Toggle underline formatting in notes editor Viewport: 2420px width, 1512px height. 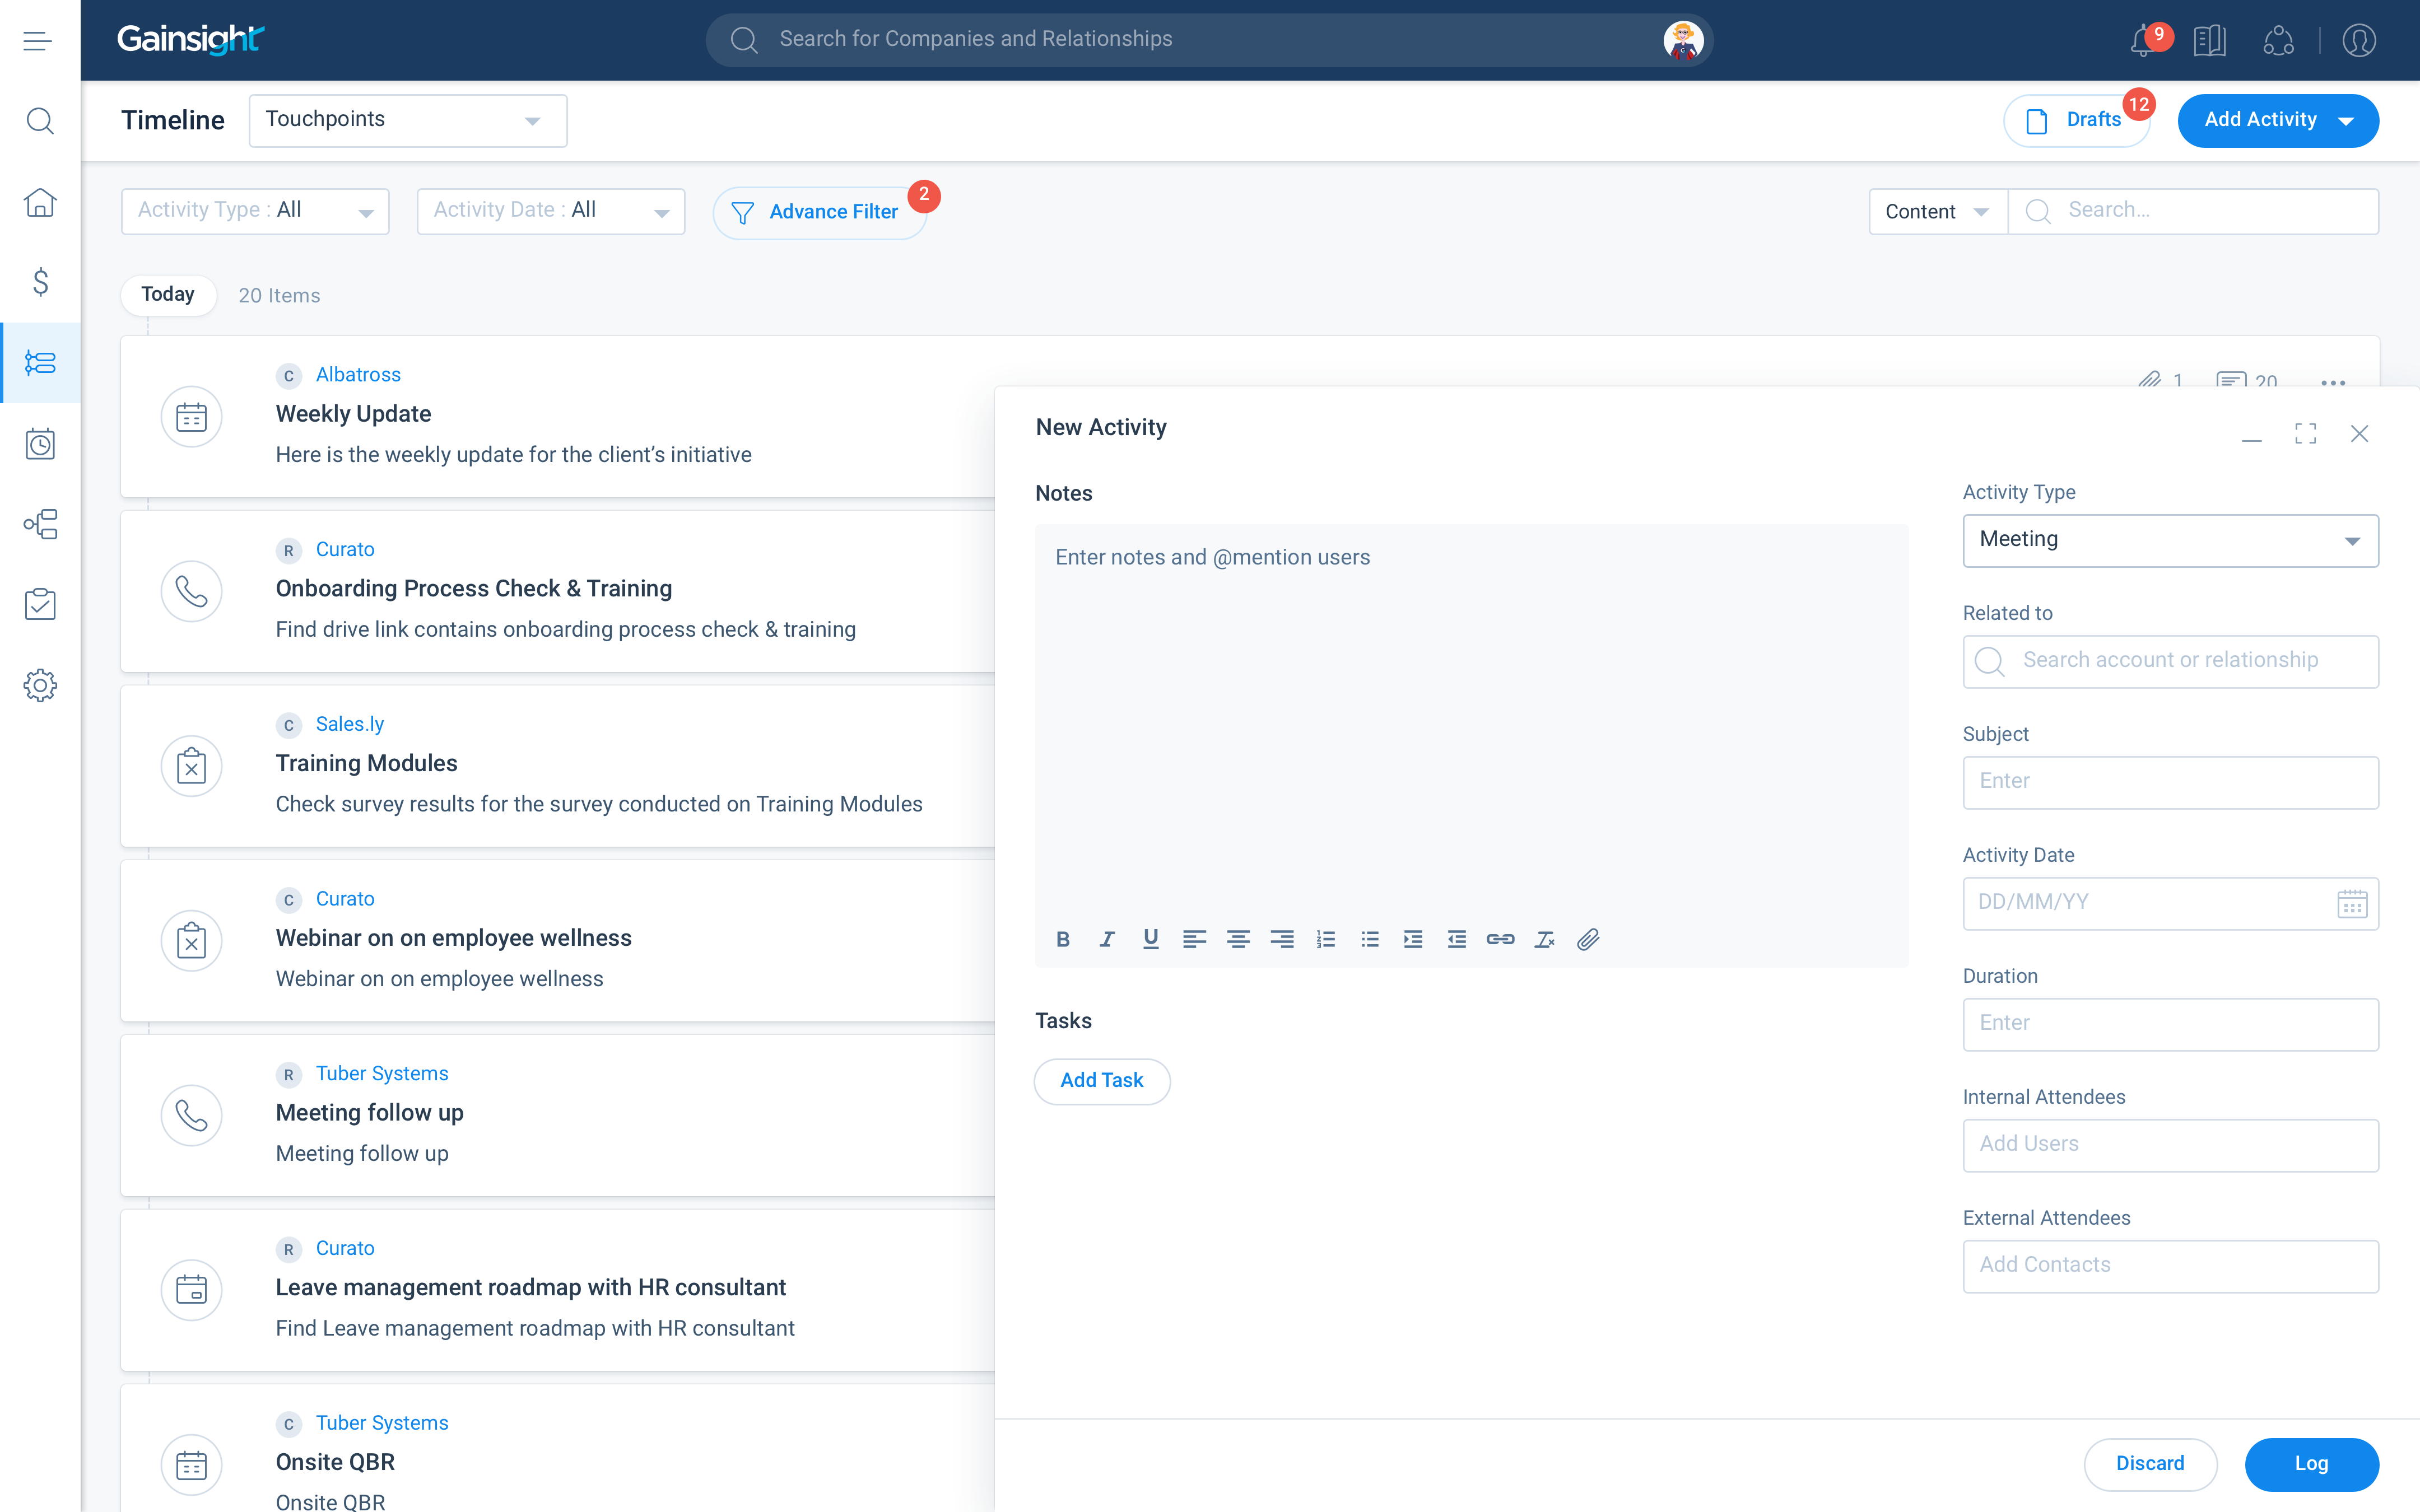1151,939
